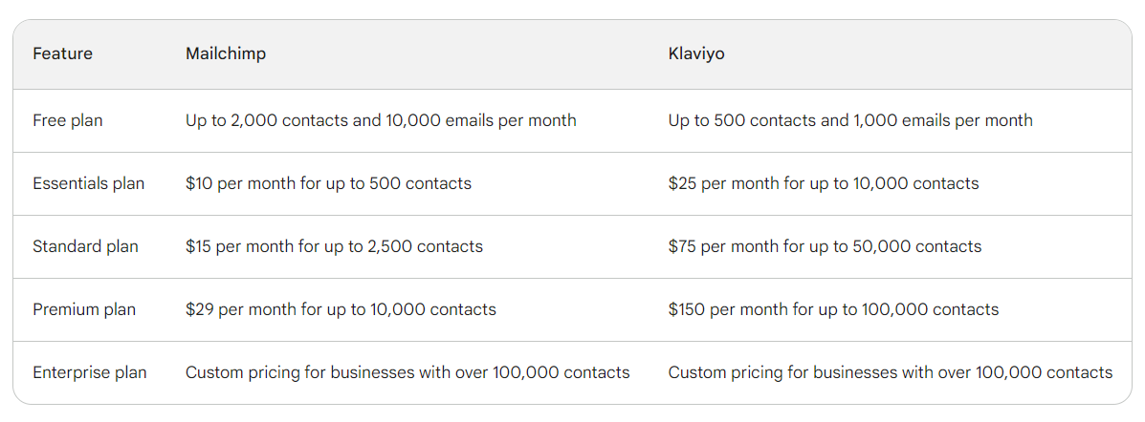This screenshot has height=422, width=1145.
Task: Click Klaviyo's $75 per month Standard cell
Action: tap(825, 247)
